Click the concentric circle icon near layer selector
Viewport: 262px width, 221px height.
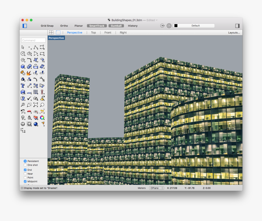pos(169,26)
